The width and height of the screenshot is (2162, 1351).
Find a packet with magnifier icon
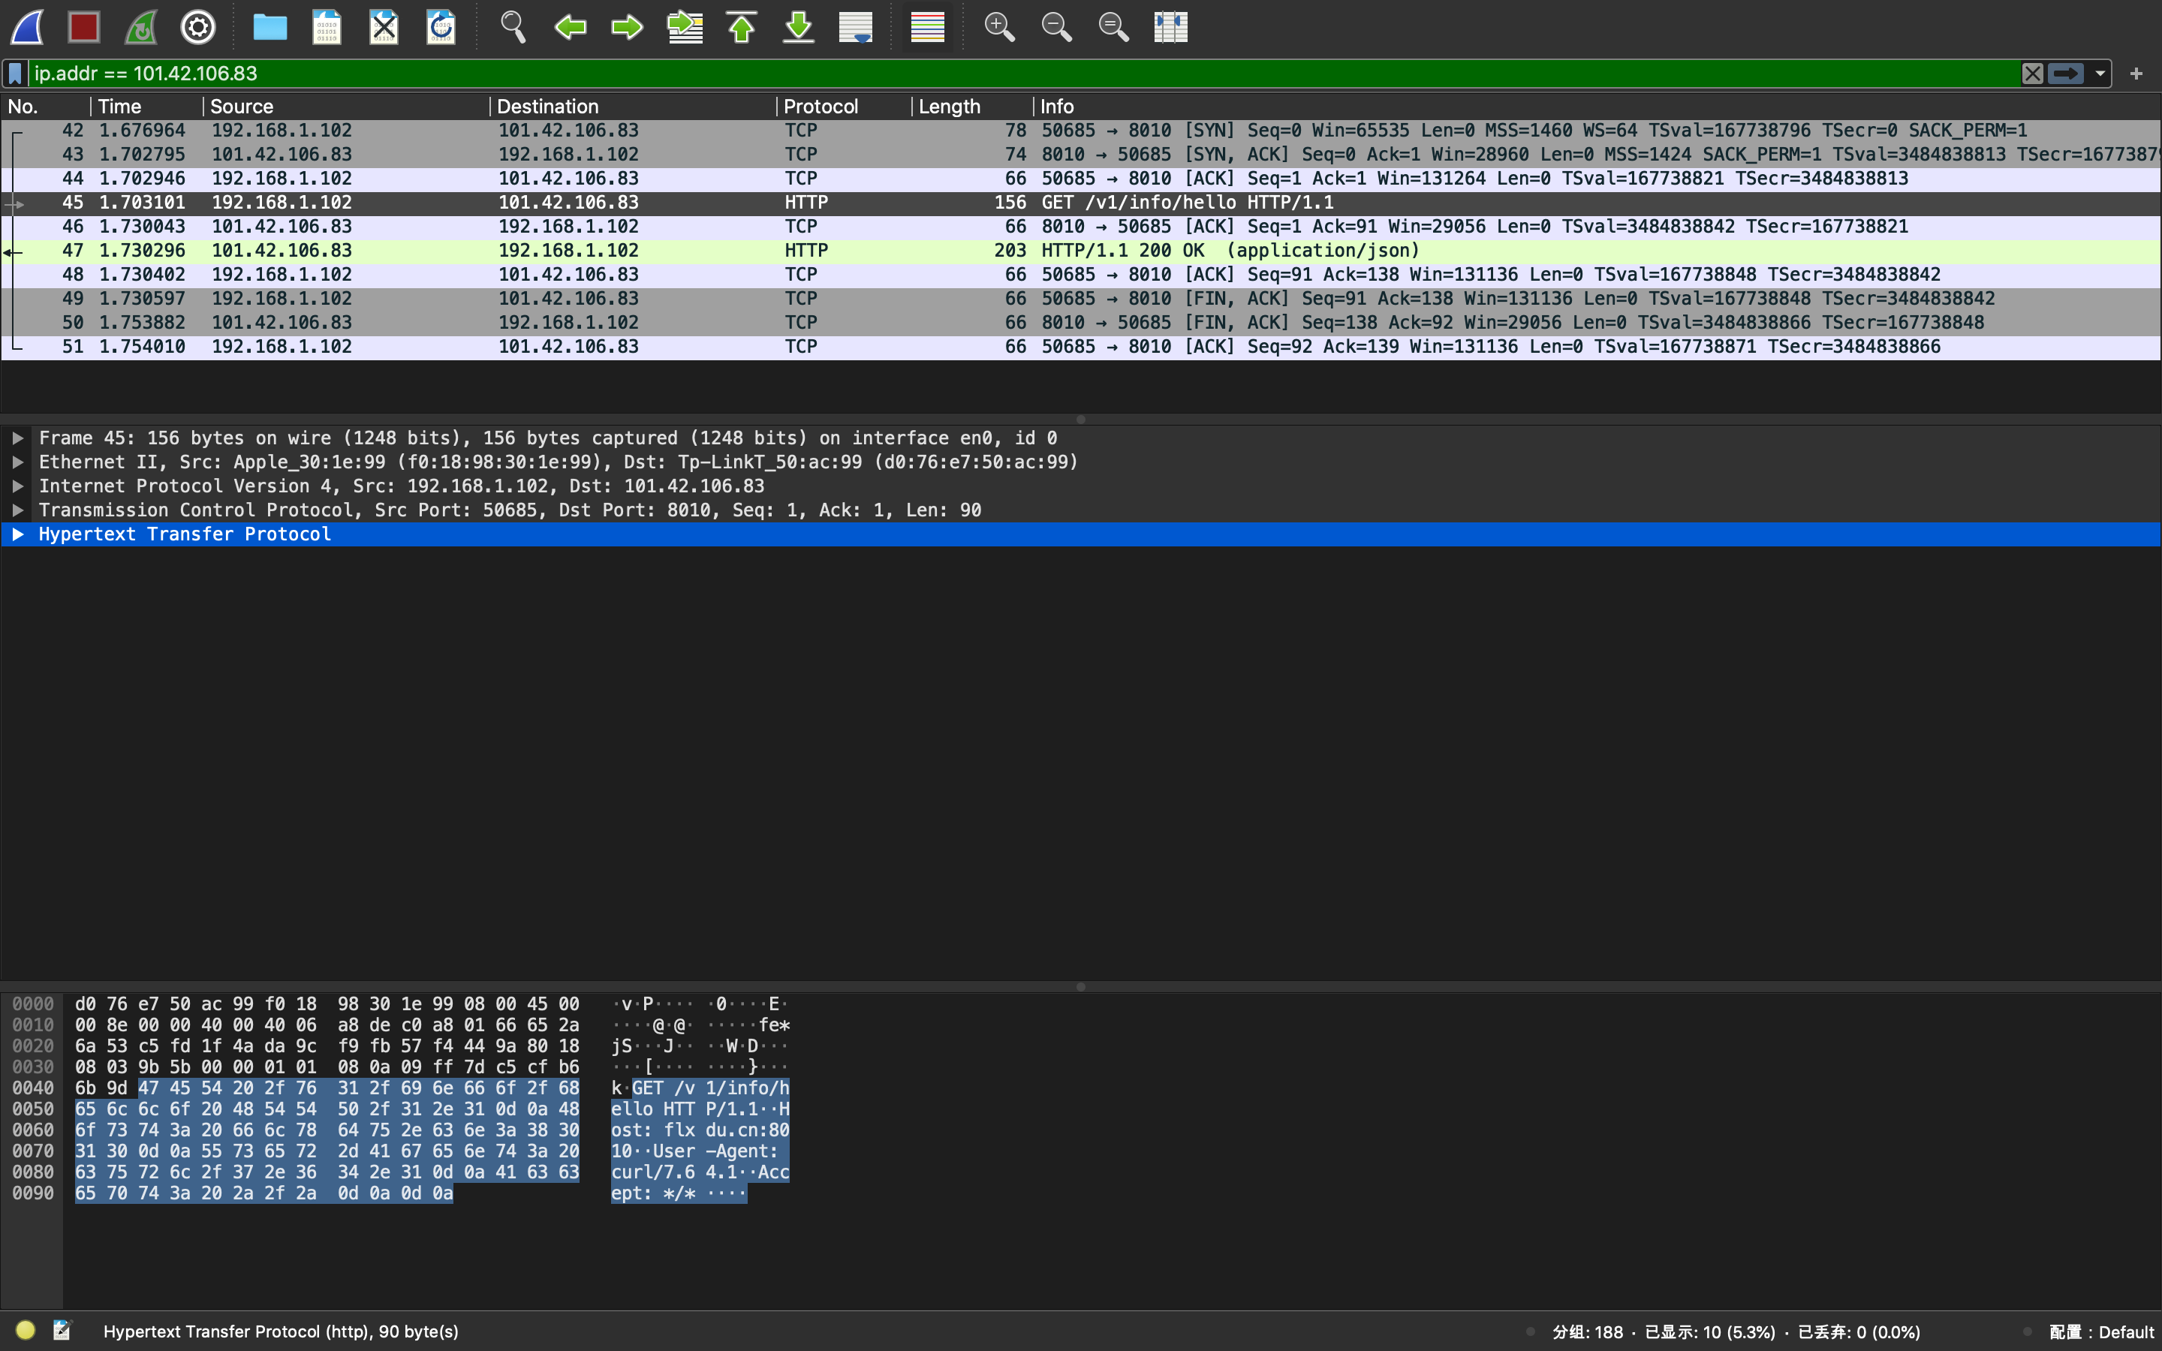tap(513, 27)
